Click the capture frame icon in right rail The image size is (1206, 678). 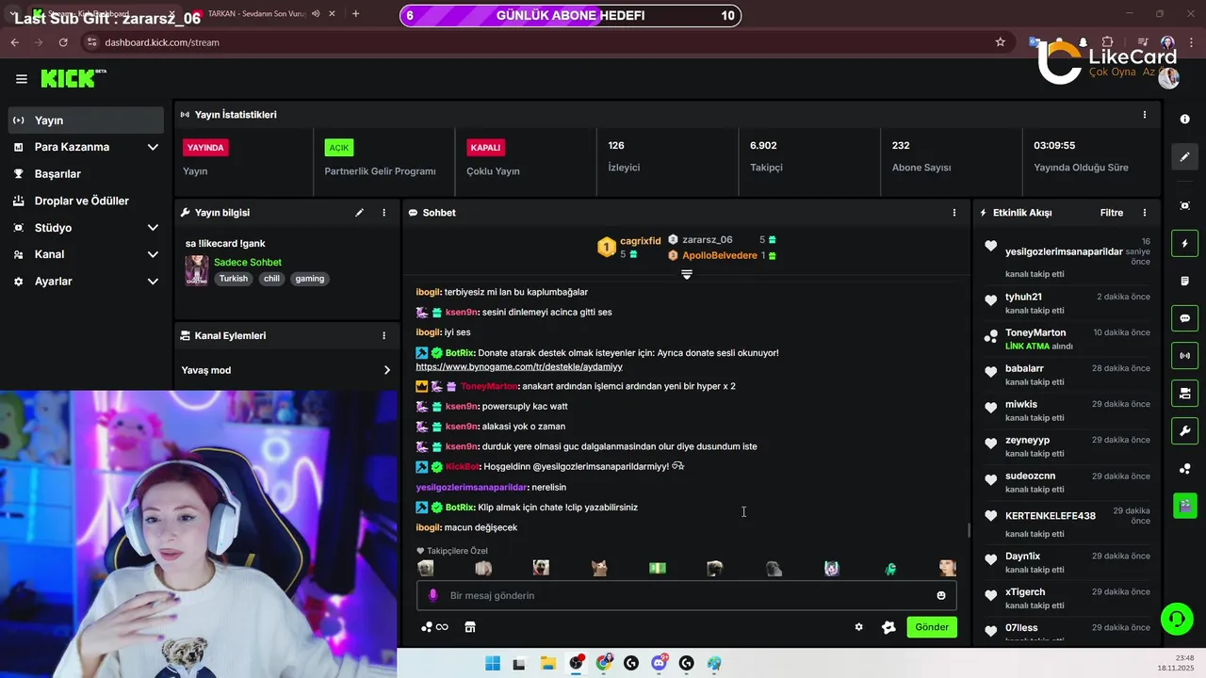pyautogui.click(x=1184, y=205)
